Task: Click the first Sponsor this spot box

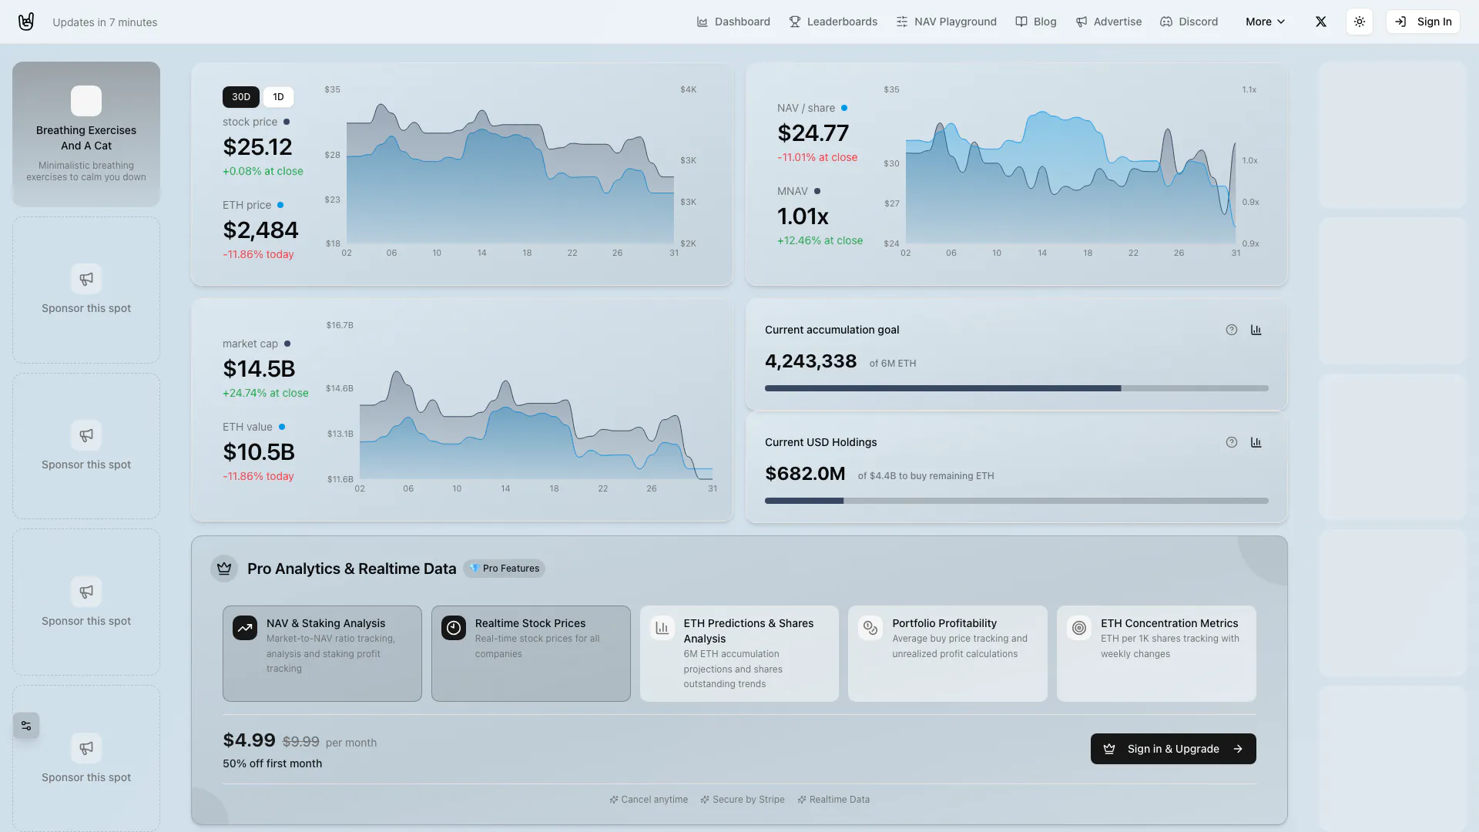Action: [86, 290]
